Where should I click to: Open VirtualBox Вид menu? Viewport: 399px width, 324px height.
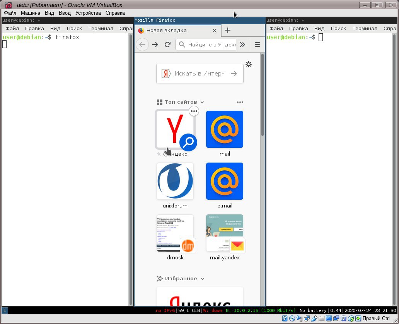(x=49, y=13)
